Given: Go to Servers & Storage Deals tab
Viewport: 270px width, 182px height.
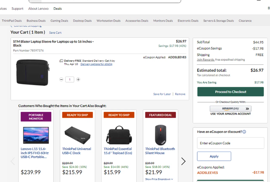Looking at the screenshot, I should coord(218,21).
